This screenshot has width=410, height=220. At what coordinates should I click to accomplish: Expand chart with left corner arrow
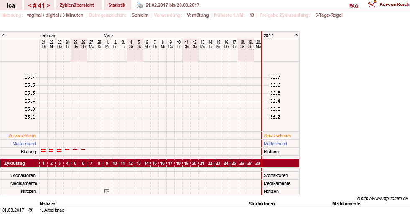click(3, 35)
